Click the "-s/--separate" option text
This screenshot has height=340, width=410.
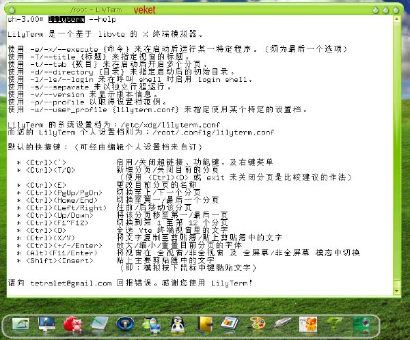(x=59, y=87)
